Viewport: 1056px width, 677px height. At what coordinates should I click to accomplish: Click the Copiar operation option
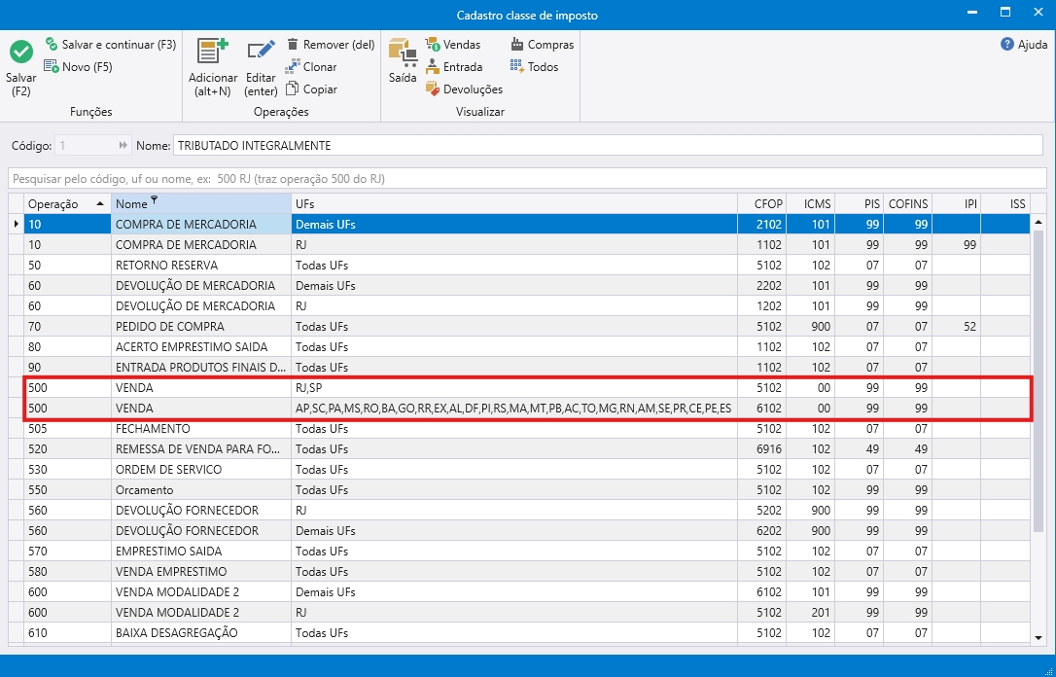311,89
